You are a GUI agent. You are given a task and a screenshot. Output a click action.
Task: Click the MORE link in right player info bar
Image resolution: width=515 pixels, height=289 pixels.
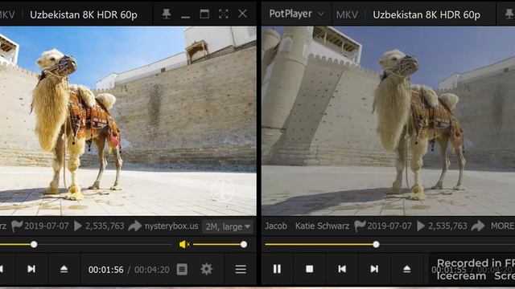click(502, 226)
